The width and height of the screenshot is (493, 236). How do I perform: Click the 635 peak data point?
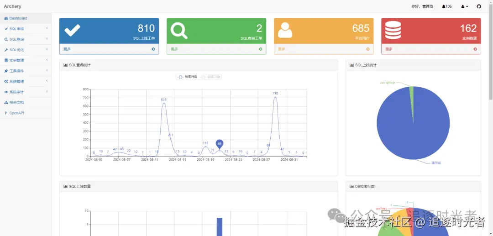(x=164, y=103)
